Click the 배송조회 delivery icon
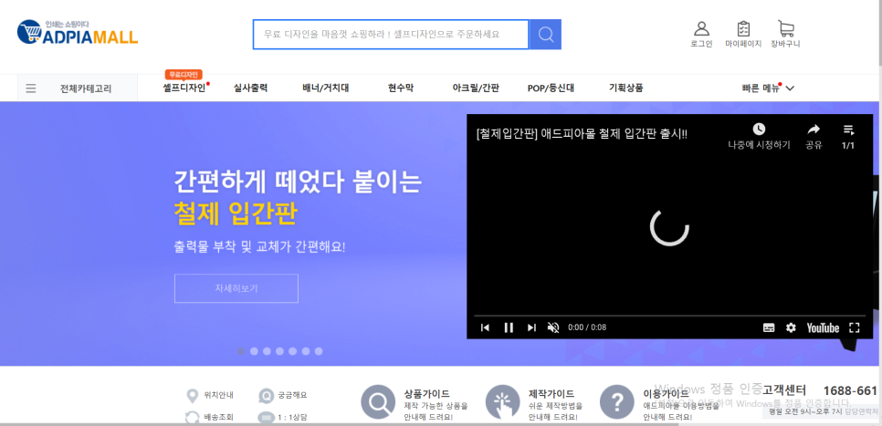 point(193,418)
